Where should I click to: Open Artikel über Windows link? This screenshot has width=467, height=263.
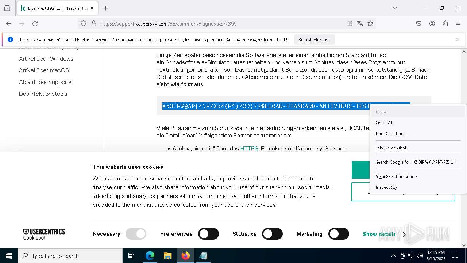pos(46,58)
